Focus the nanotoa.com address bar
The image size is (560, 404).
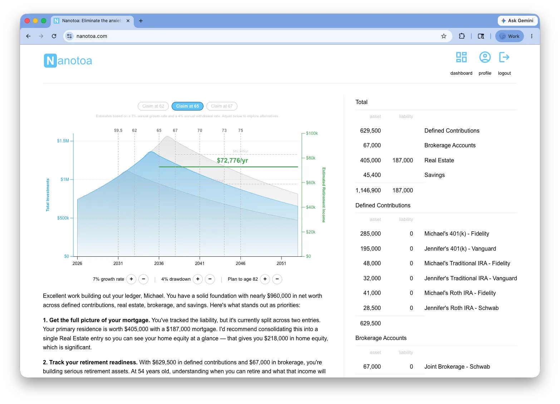pyautogui.click(x=257, y=36)
